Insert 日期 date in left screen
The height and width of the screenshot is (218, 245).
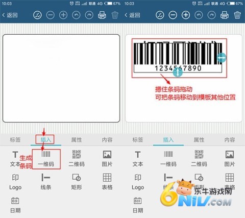(x=15, y=205)
